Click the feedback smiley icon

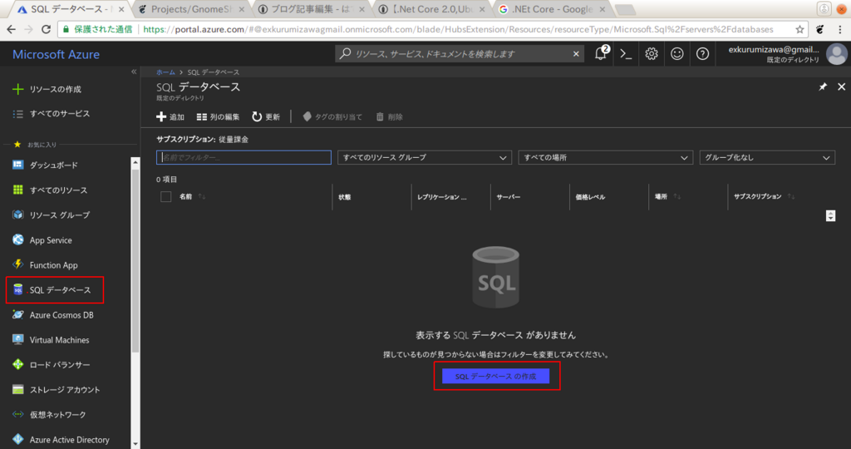676,54
